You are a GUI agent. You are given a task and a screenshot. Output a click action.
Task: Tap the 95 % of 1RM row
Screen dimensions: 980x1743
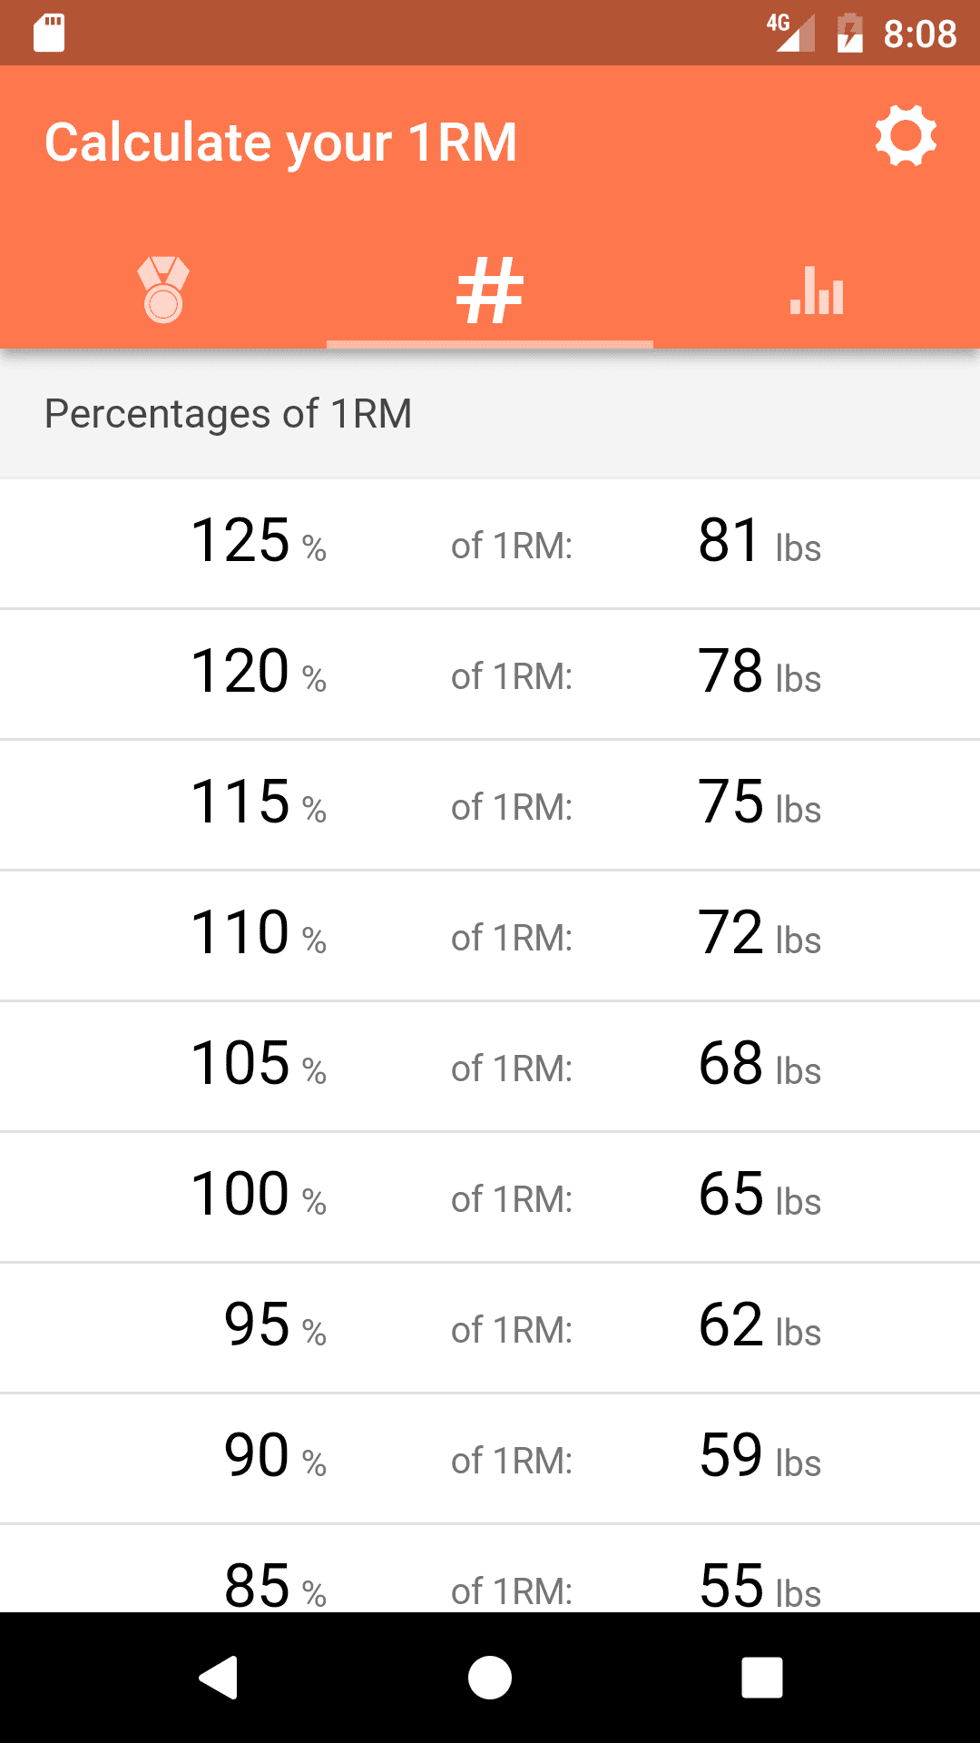tap(490, 1328)
